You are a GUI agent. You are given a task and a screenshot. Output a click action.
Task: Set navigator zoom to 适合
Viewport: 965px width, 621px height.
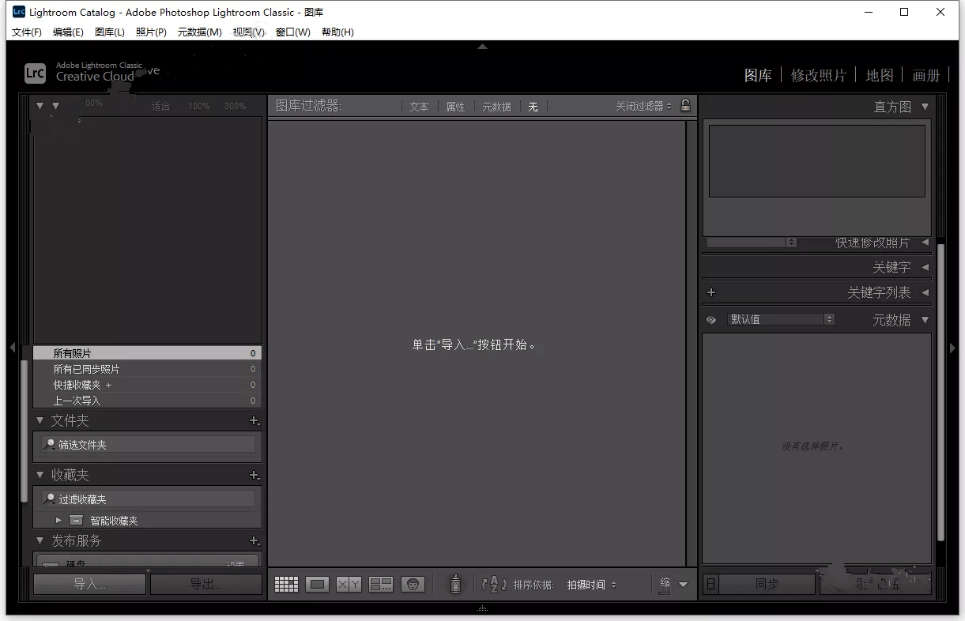[x=160, y=106]
